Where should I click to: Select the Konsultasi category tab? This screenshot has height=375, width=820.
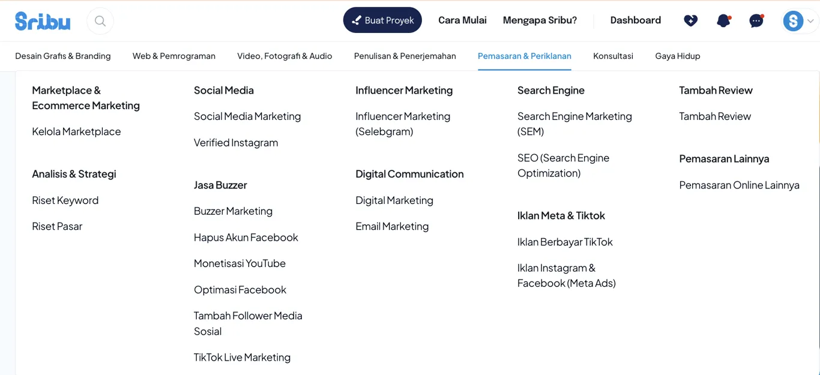[x=613, y=56]
